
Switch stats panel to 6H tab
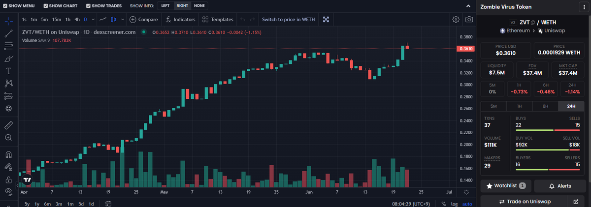coord(545,106)
